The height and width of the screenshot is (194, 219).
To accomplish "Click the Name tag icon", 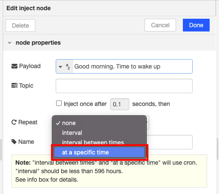I will click(14, 142).
